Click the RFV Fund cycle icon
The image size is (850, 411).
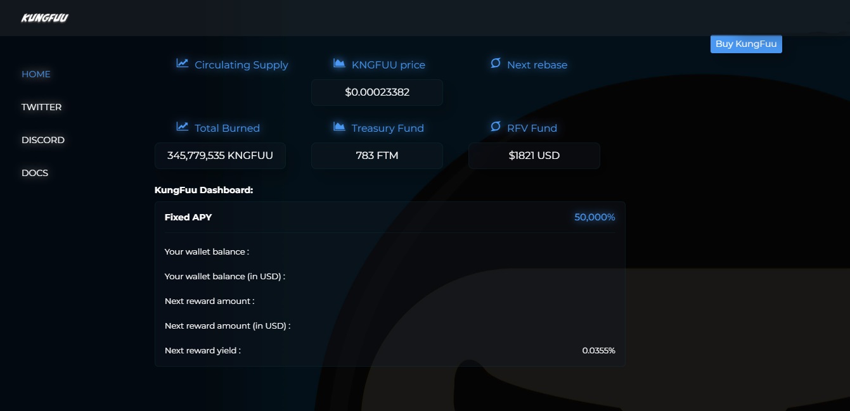(x=496, y=127)
